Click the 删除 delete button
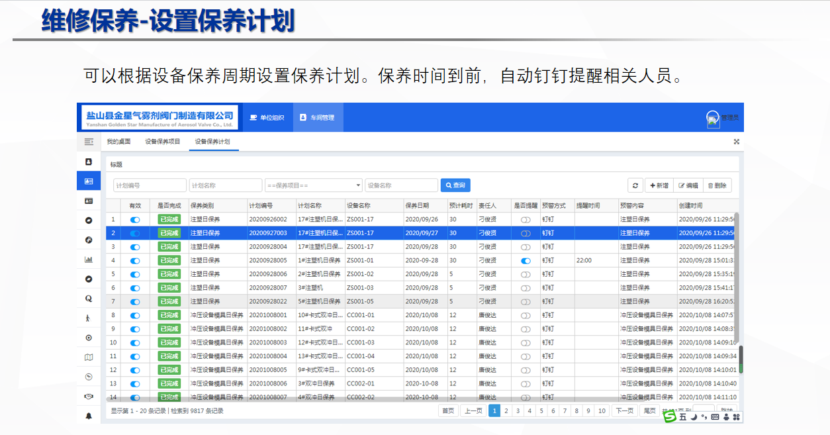Image resolution: width=830 pixels, height=435 pixels. [x=717, y=185]
